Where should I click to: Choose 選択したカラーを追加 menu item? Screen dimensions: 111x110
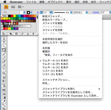70,42
